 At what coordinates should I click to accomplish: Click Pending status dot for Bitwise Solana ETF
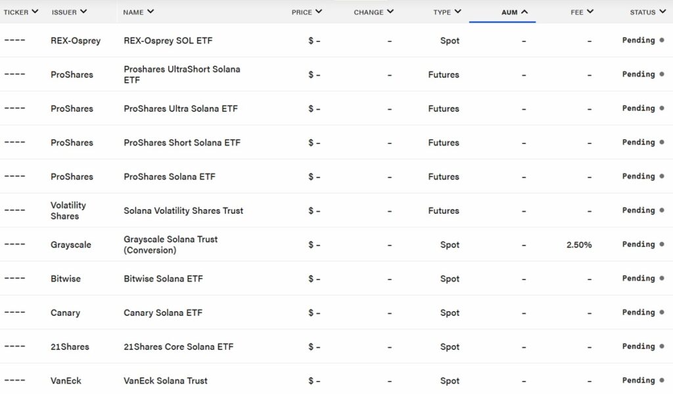661,278
